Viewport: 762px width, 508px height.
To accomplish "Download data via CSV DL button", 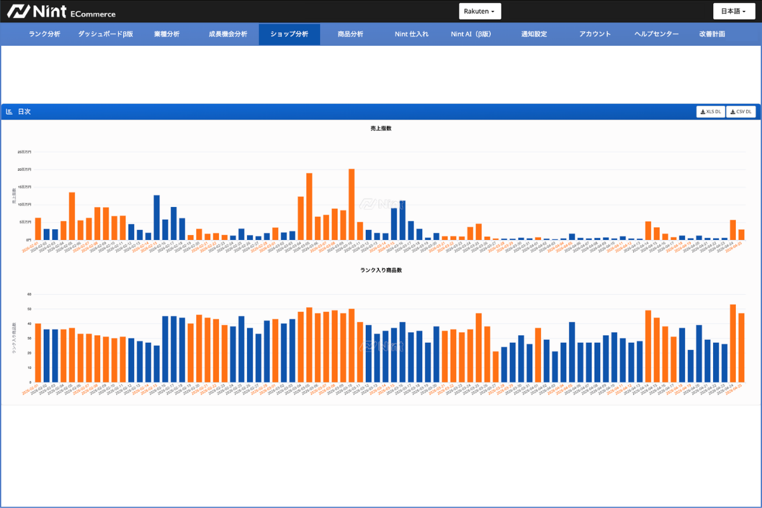I will coord(741,112).
